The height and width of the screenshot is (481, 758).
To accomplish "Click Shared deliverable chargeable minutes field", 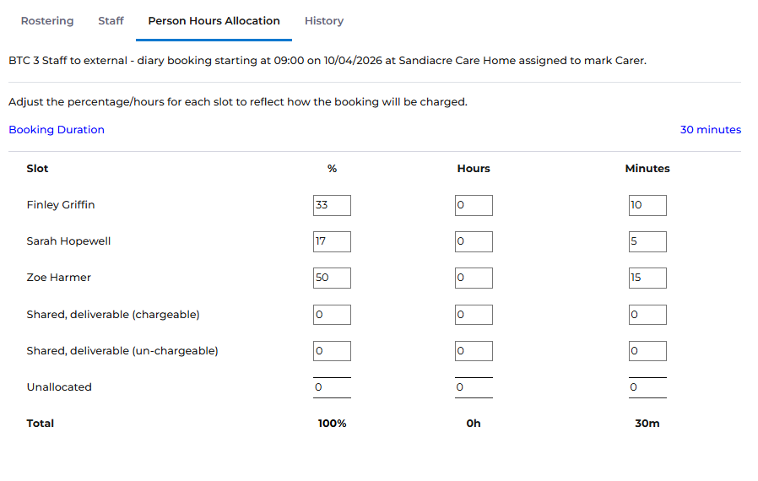I will 647,315.
